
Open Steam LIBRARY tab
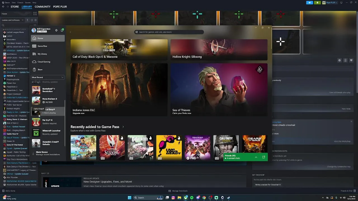tap(27, 7)
